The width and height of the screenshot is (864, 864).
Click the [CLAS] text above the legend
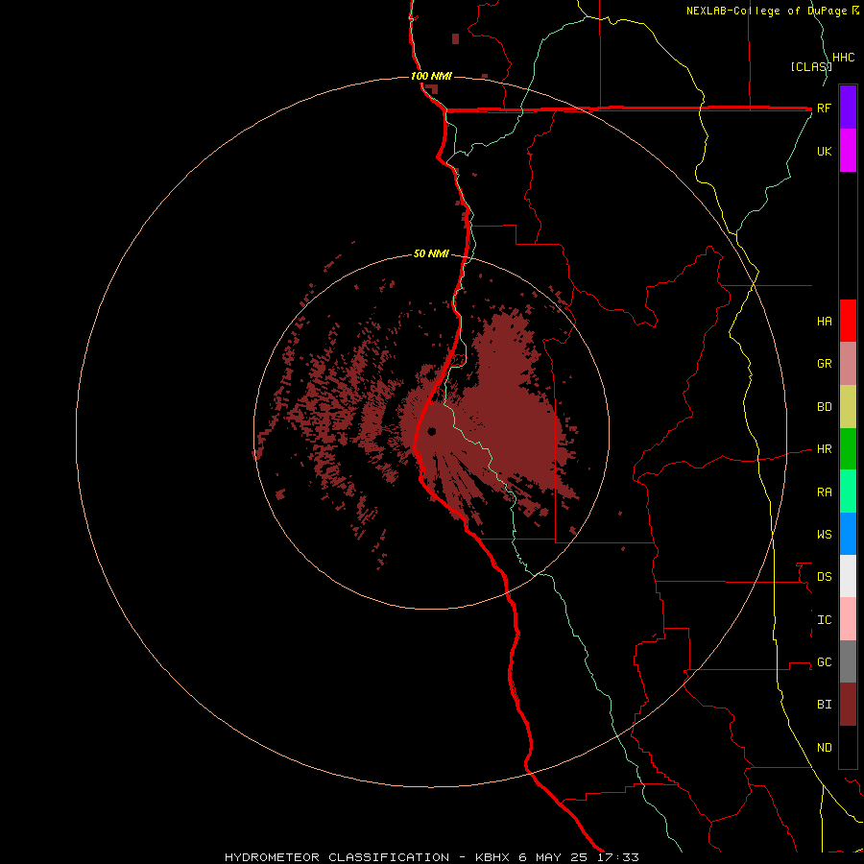810,66
